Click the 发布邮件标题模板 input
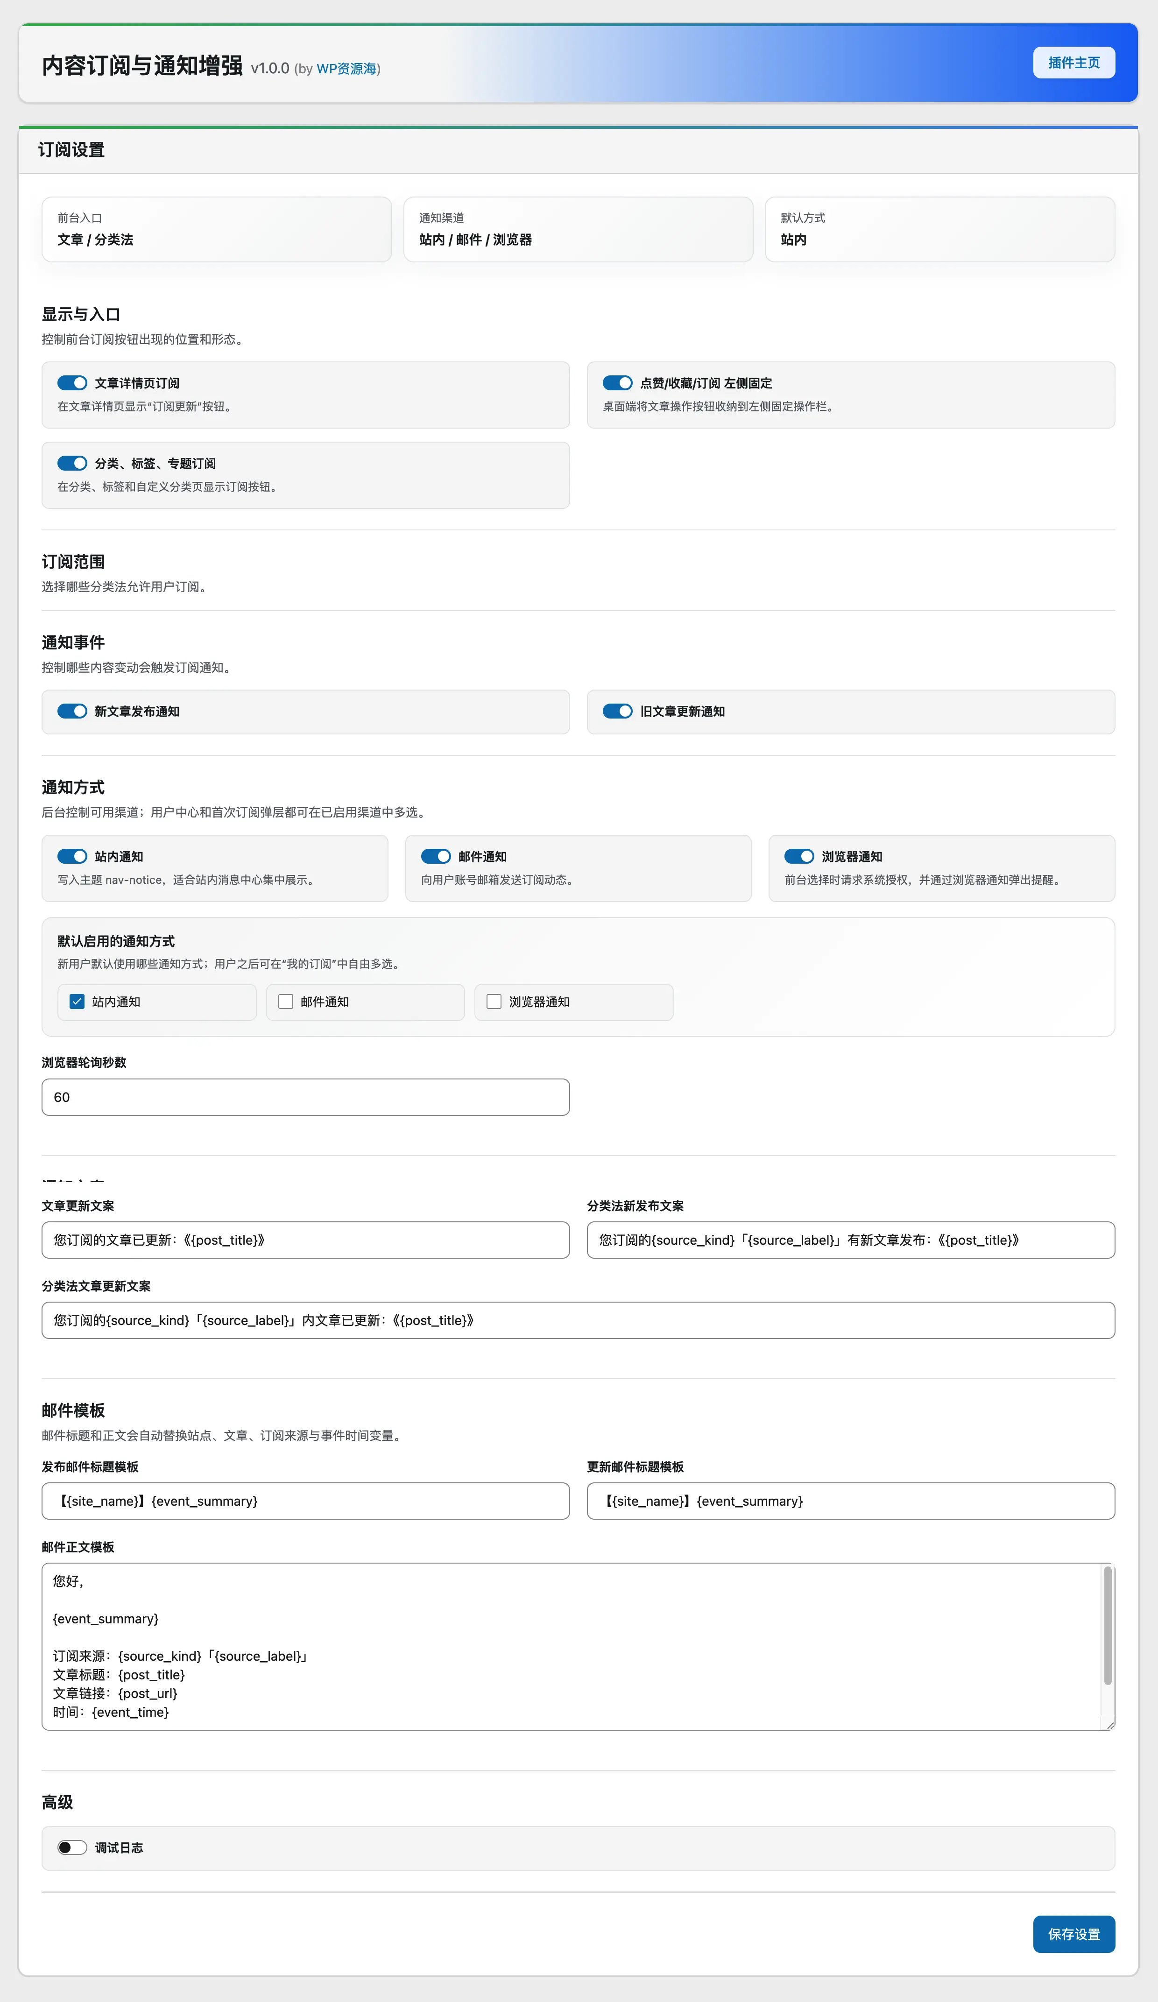The height and width of the screenshot is (2002, 1158). click(305, 1501)
